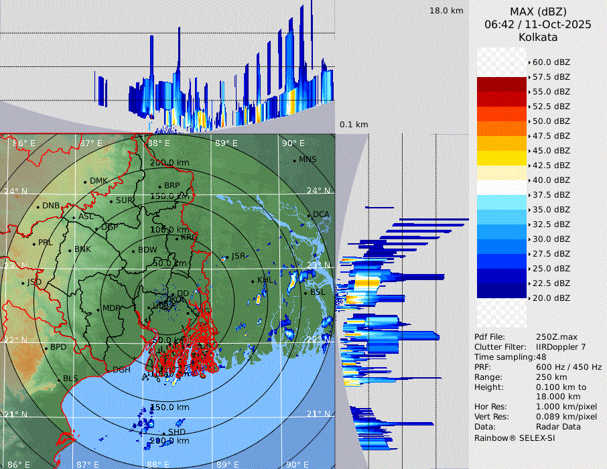This screenshot has height=469, width=607.
Task: Click the dark red swatch below 57.5 dBZ
Action: point(501,84)
